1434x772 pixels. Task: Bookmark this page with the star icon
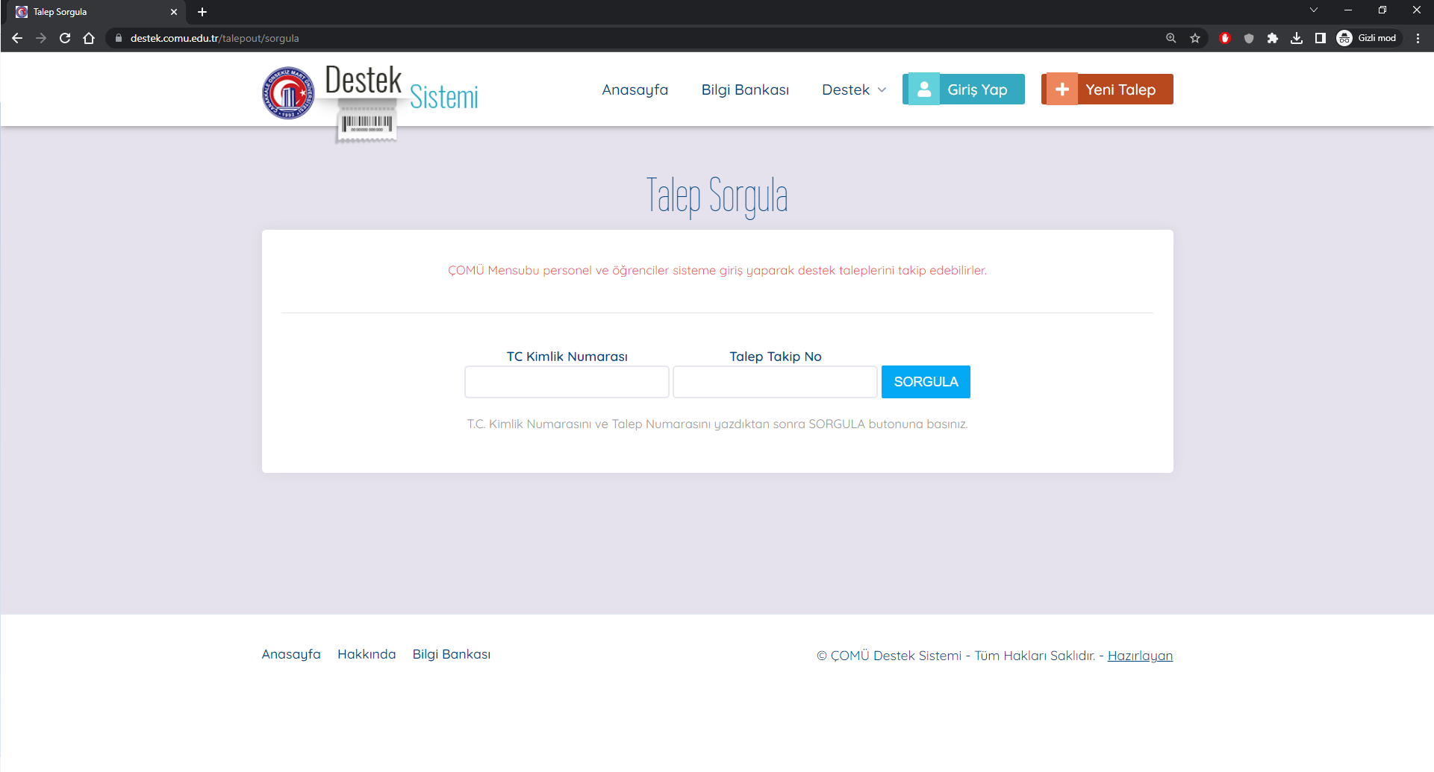pos(1195,38)
